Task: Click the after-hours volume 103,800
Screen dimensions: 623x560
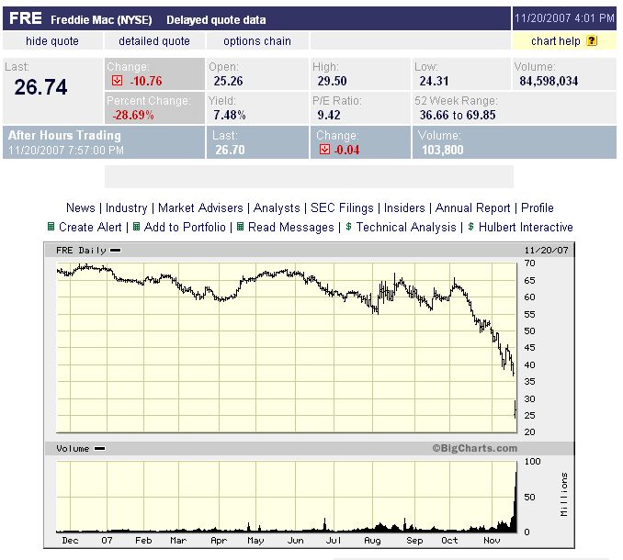Action: point(442,150)
